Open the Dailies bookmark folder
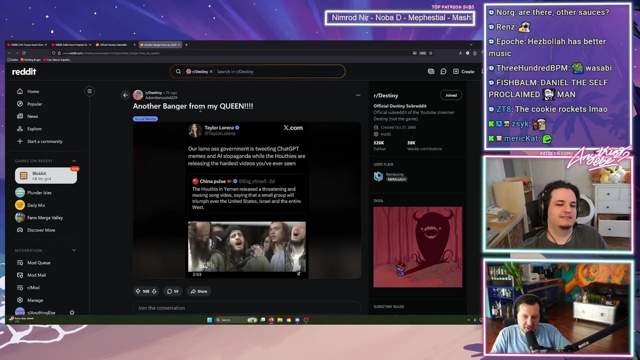Image resolution: width=640 pixels, height=360 pixels. coord(14,60)
